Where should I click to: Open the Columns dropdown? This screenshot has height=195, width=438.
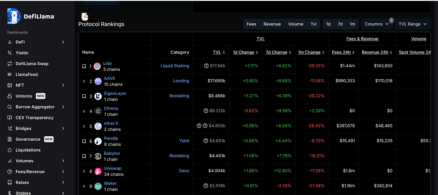377,24
